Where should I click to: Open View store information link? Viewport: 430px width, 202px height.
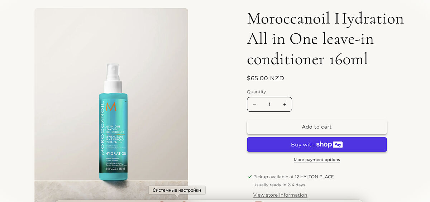click(x=280, y=195)
